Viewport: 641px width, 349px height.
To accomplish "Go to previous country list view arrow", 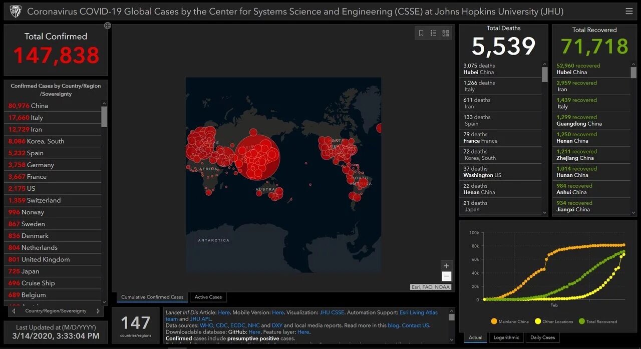I will [x=14, y=311].
